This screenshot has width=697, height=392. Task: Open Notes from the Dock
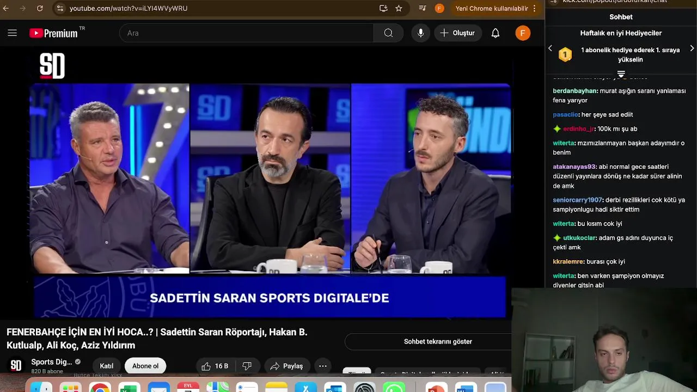[276, 388]
